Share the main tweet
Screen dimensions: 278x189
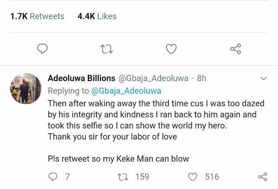pyautogui.click(x=235, y=49)
